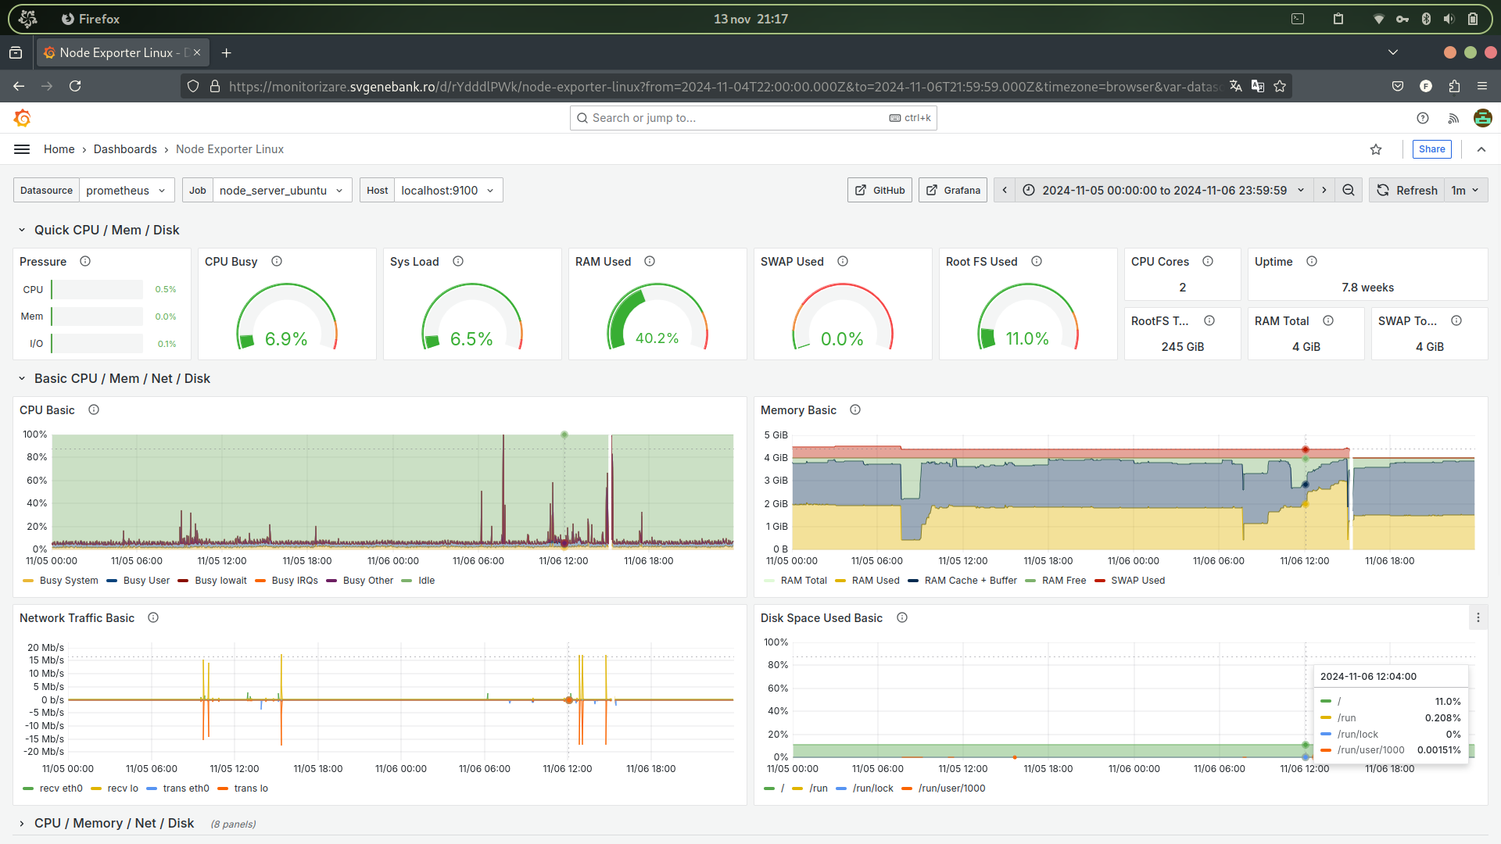The height and width of the screenshot is (844, 1501).
Task: Star this dashboard as favorite
Action: click(x=1376, y=149)
